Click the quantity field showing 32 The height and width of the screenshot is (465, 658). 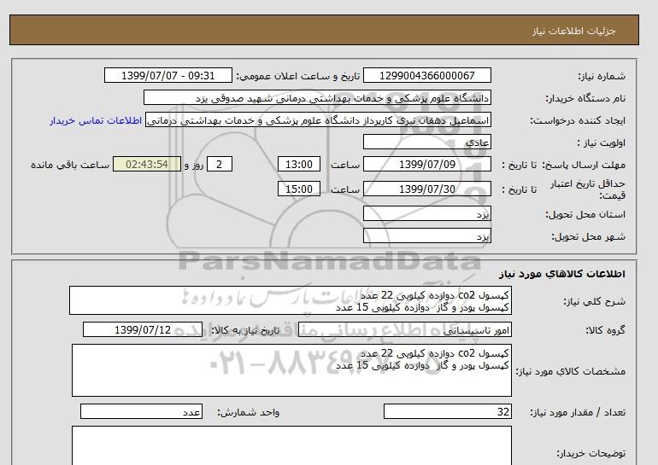coord(448,411)
